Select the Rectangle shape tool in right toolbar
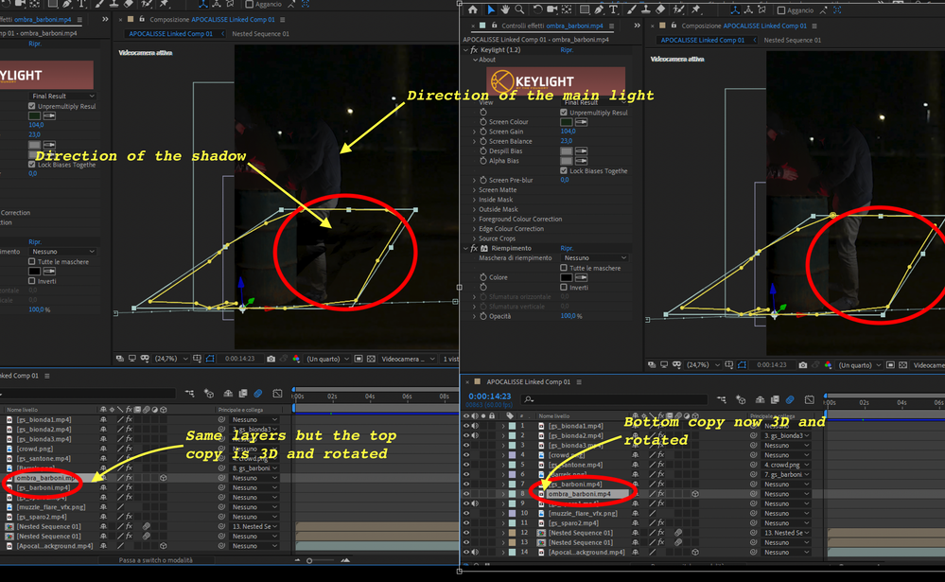945x582 pixels. click(585, 9)
